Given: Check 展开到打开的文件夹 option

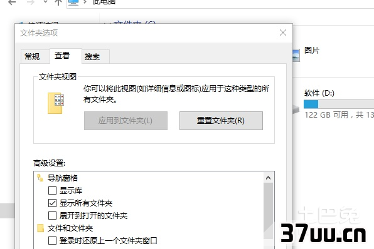Looking at the screenshot, I should point(52,216).
